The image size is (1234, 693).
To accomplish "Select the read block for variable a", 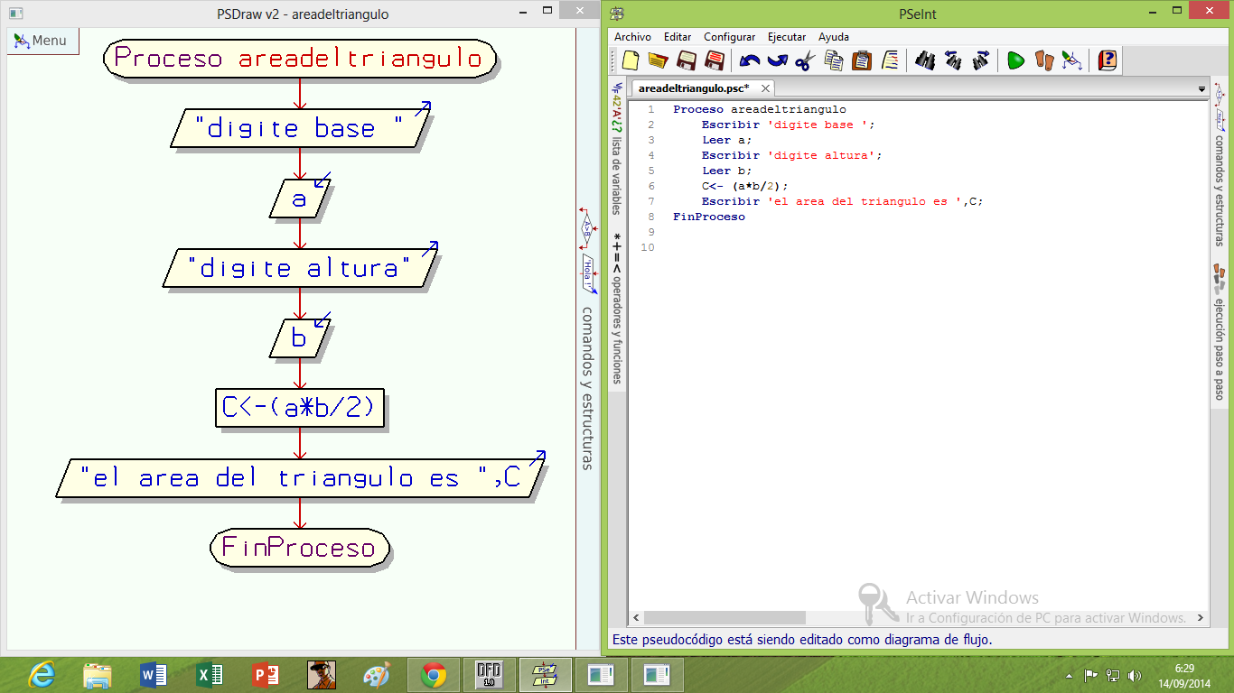I will (x=300, y=199).
